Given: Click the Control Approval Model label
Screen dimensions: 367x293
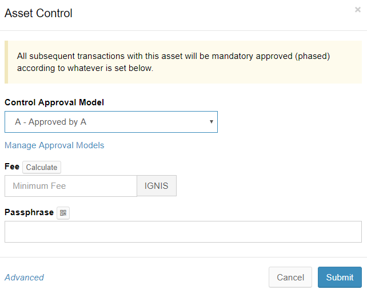Looking at the screenshot, I should click(54, 102).
